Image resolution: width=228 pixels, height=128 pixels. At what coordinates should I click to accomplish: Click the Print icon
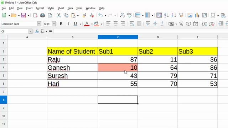[42, 15]
